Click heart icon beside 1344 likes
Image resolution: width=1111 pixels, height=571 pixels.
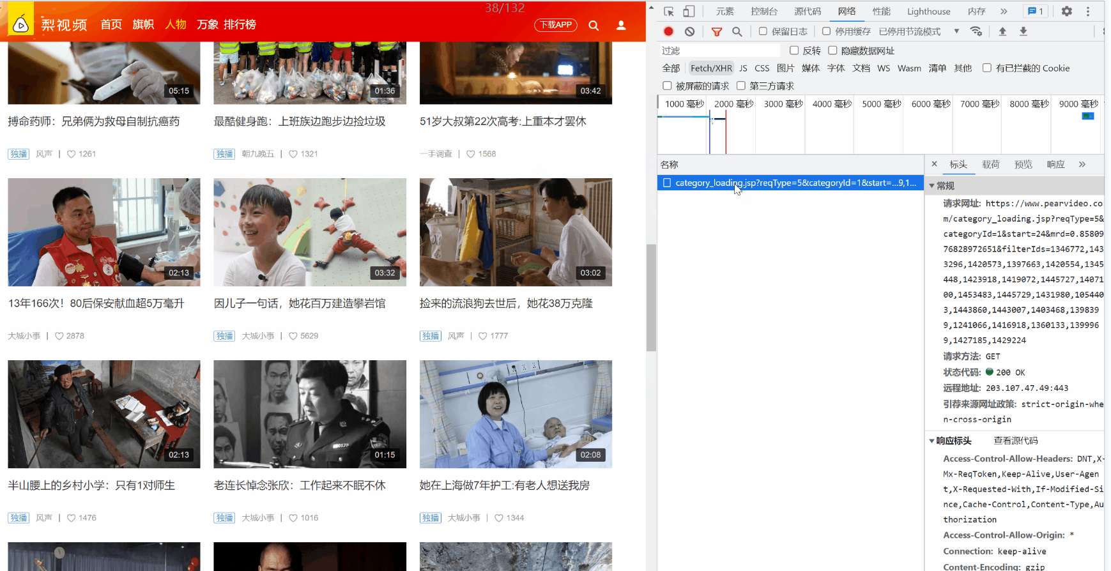(x=499, y=518)
